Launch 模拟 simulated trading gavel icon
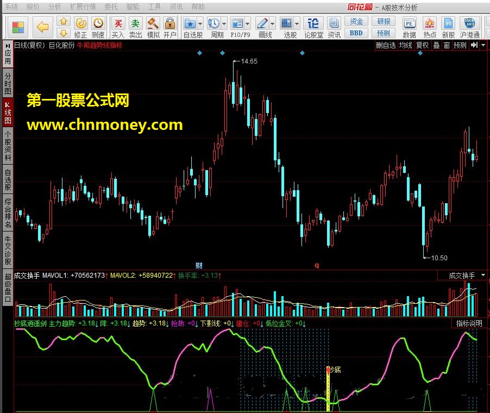This screenshot has width=490, height=413. [x=153, y=28]
